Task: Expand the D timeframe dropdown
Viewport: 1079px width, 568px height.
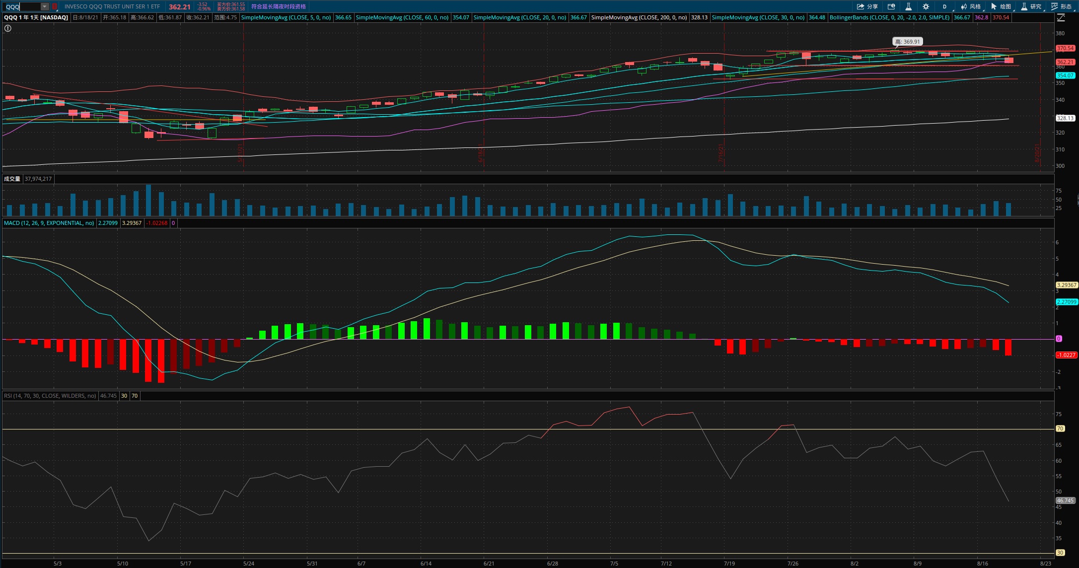Action: (944, 6)
